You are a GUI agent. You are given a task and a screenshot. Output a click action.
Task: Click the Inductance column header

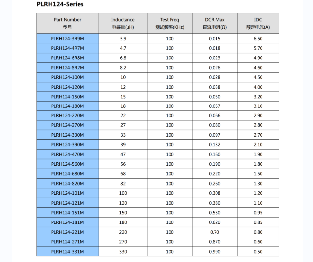pos(123,23)
